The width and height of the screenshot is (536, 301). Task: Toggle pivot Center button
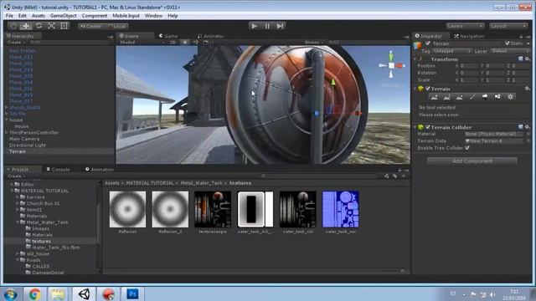pos(91,26)
